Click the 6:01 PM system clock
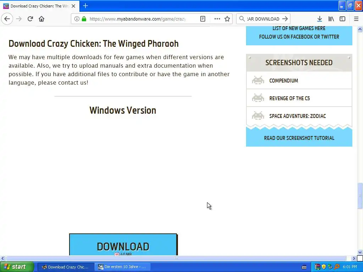363x272 pixels. 350,267
